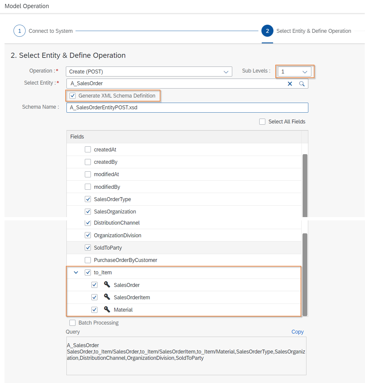Viewport: 365px width, 383px height.
Task: Uncheck the SalesOrderItem key field
Action: pos(94,297)
